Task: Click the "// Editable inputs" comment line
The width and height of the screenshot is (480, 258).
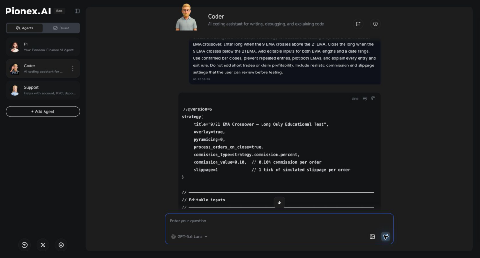Action: coord(203,200)
